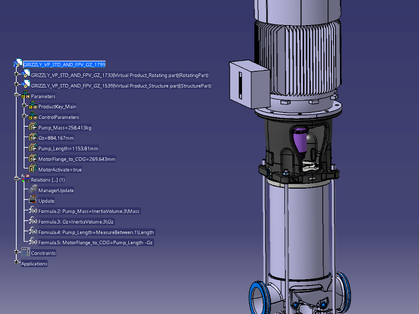This screenshot has width=419, height=314.
Task: Click the root product icon of GRIZZLY_VP_STD_AND_FPV_GZ_1799
Action: tap(18, 64)
